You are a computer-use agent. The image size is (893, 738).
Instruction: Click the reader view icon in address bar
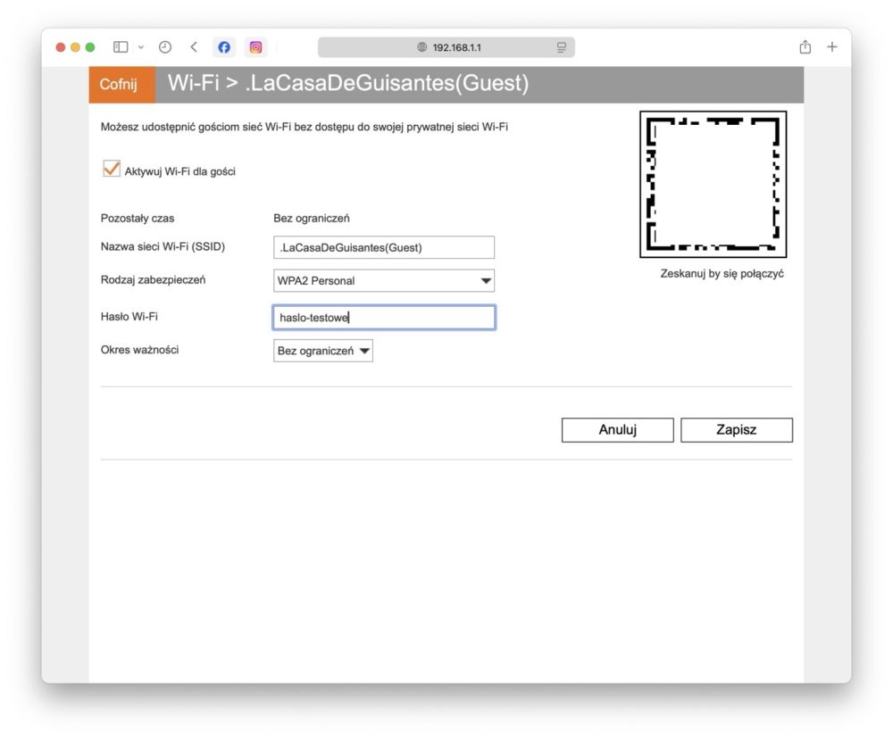pos(562,47)
